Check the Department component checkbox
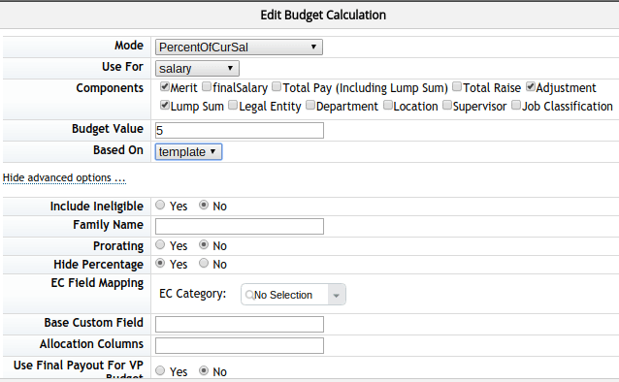This screenshot has height=382, width=619. (310, 105)
